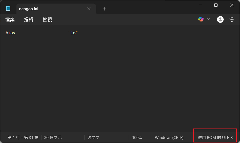
Task: Click the line and column position indicator
Action: pyautogui.click(x=23, y=137)
